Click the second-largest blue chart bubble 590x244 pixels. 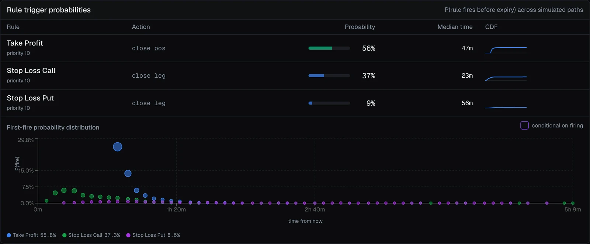128,173
